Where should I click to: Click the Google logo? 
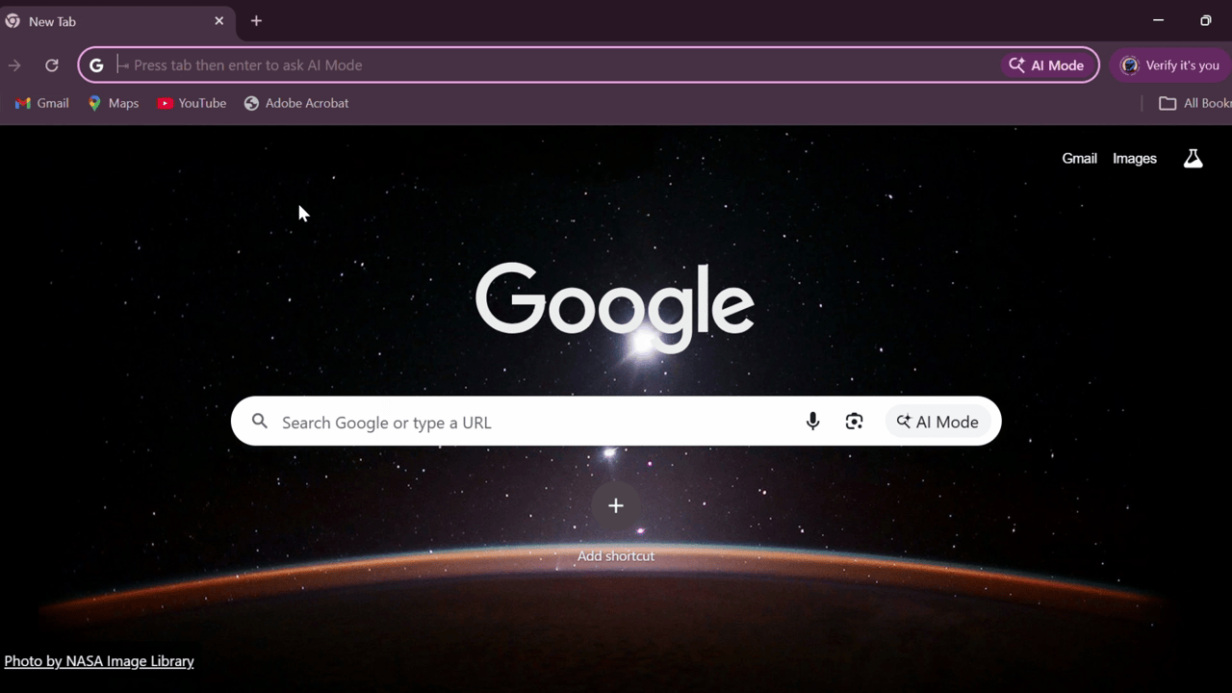[614, 306]
